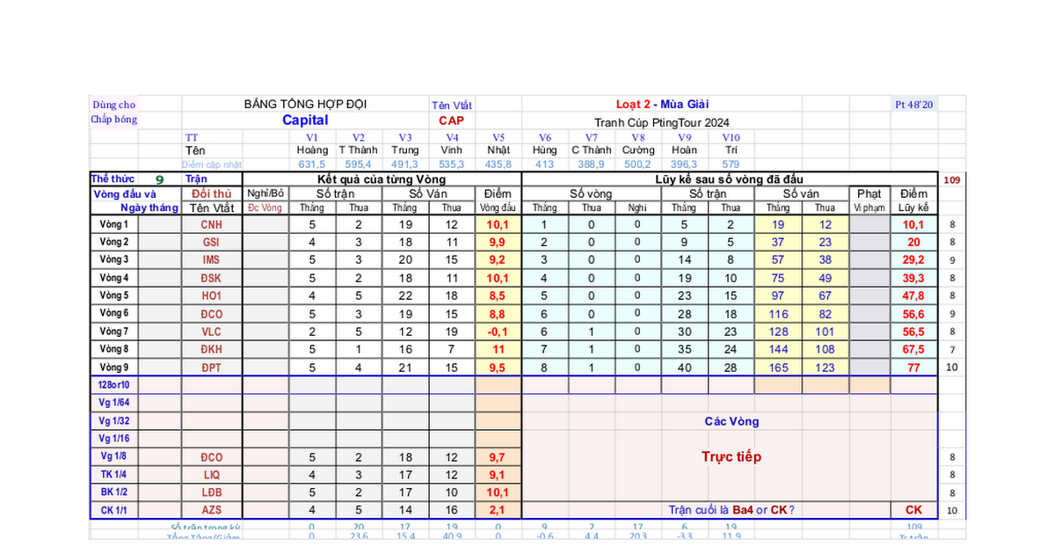Select the "Vg 1/16" row label
1055x554 pixels.
tap(114, 439)
